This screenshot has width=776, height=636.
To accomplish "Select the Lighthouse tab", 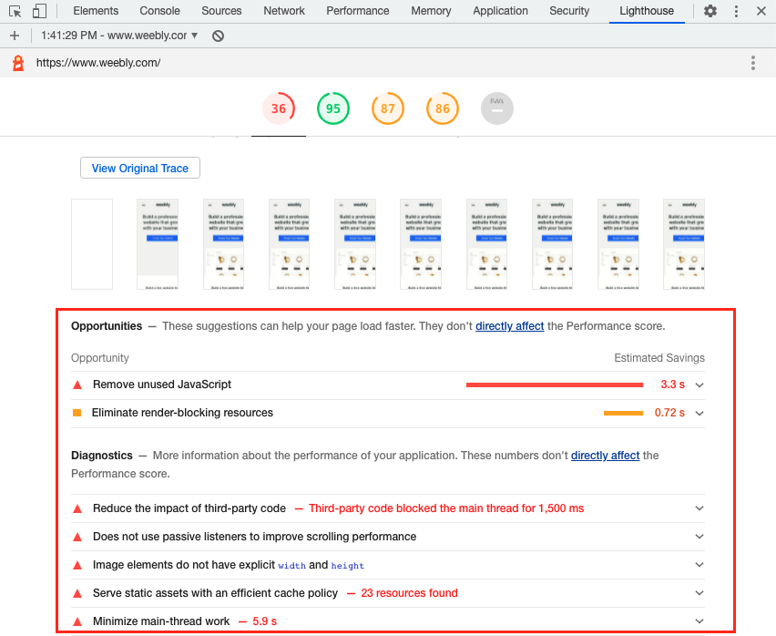I will pos(647,11).
